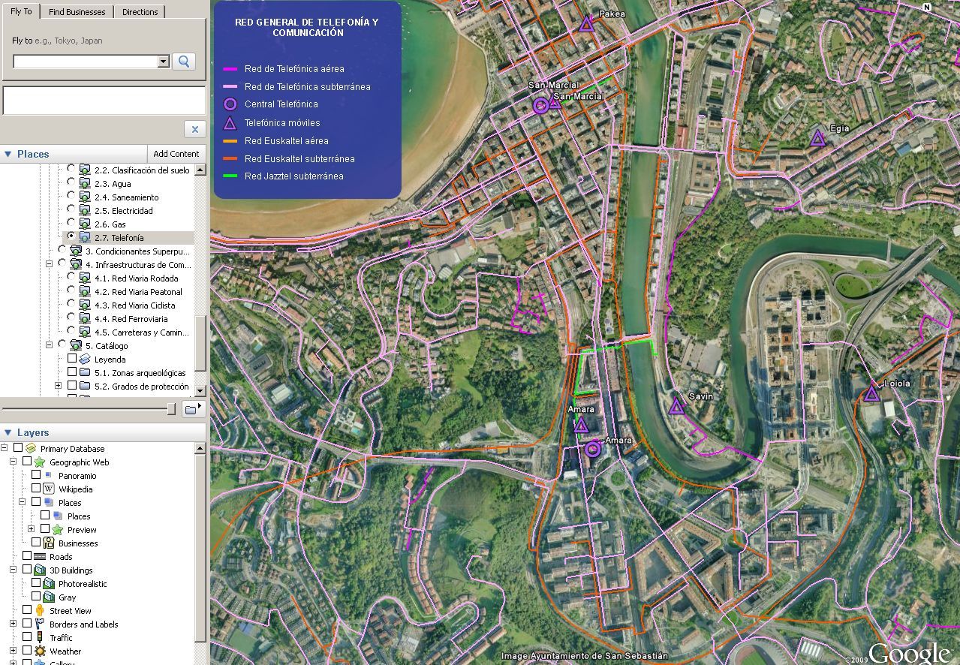Collapse the 5. Catálogo tree node

[50, 345]
